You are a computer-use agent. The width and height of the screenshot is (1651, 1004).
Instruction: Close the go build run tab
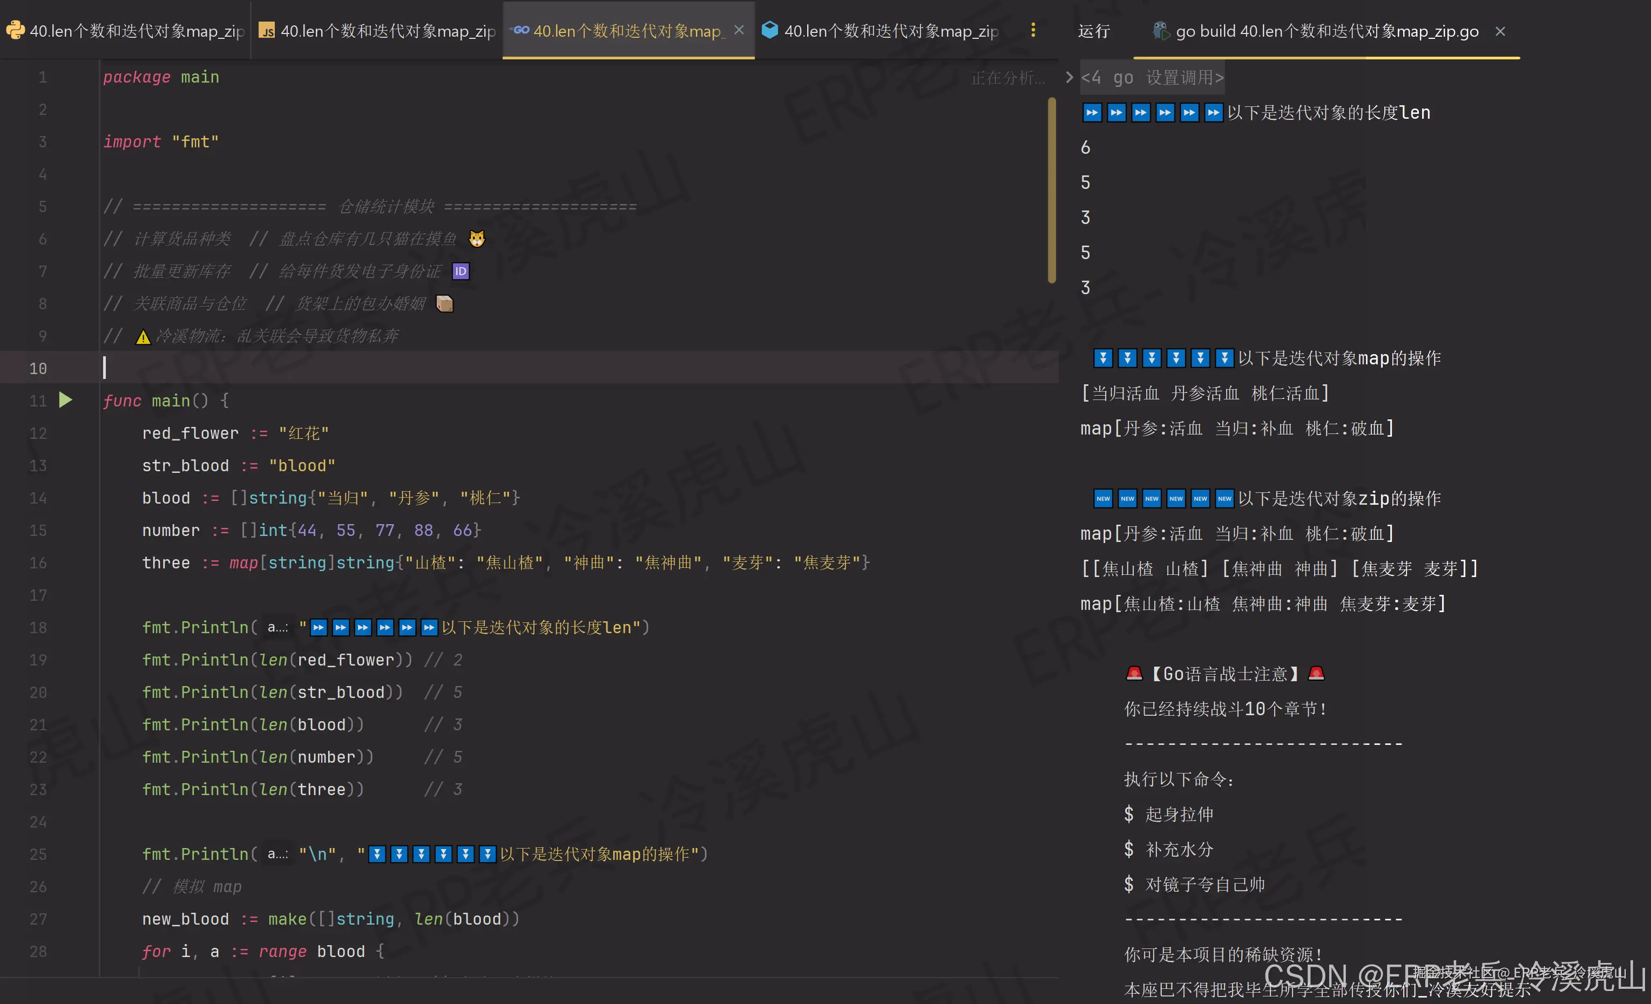coord(1500,31)
